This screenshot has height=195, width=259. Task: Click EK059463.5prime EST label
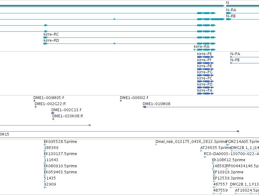tap(60, 172)
